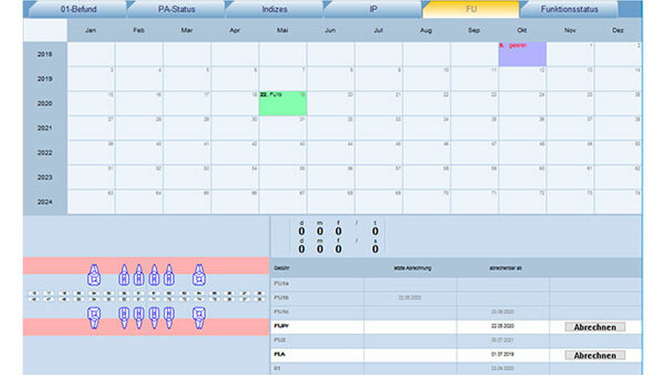Select the upper right molar tooth icon
The image size is (666, 375).
pyautogui.click(x=198, y=273)
